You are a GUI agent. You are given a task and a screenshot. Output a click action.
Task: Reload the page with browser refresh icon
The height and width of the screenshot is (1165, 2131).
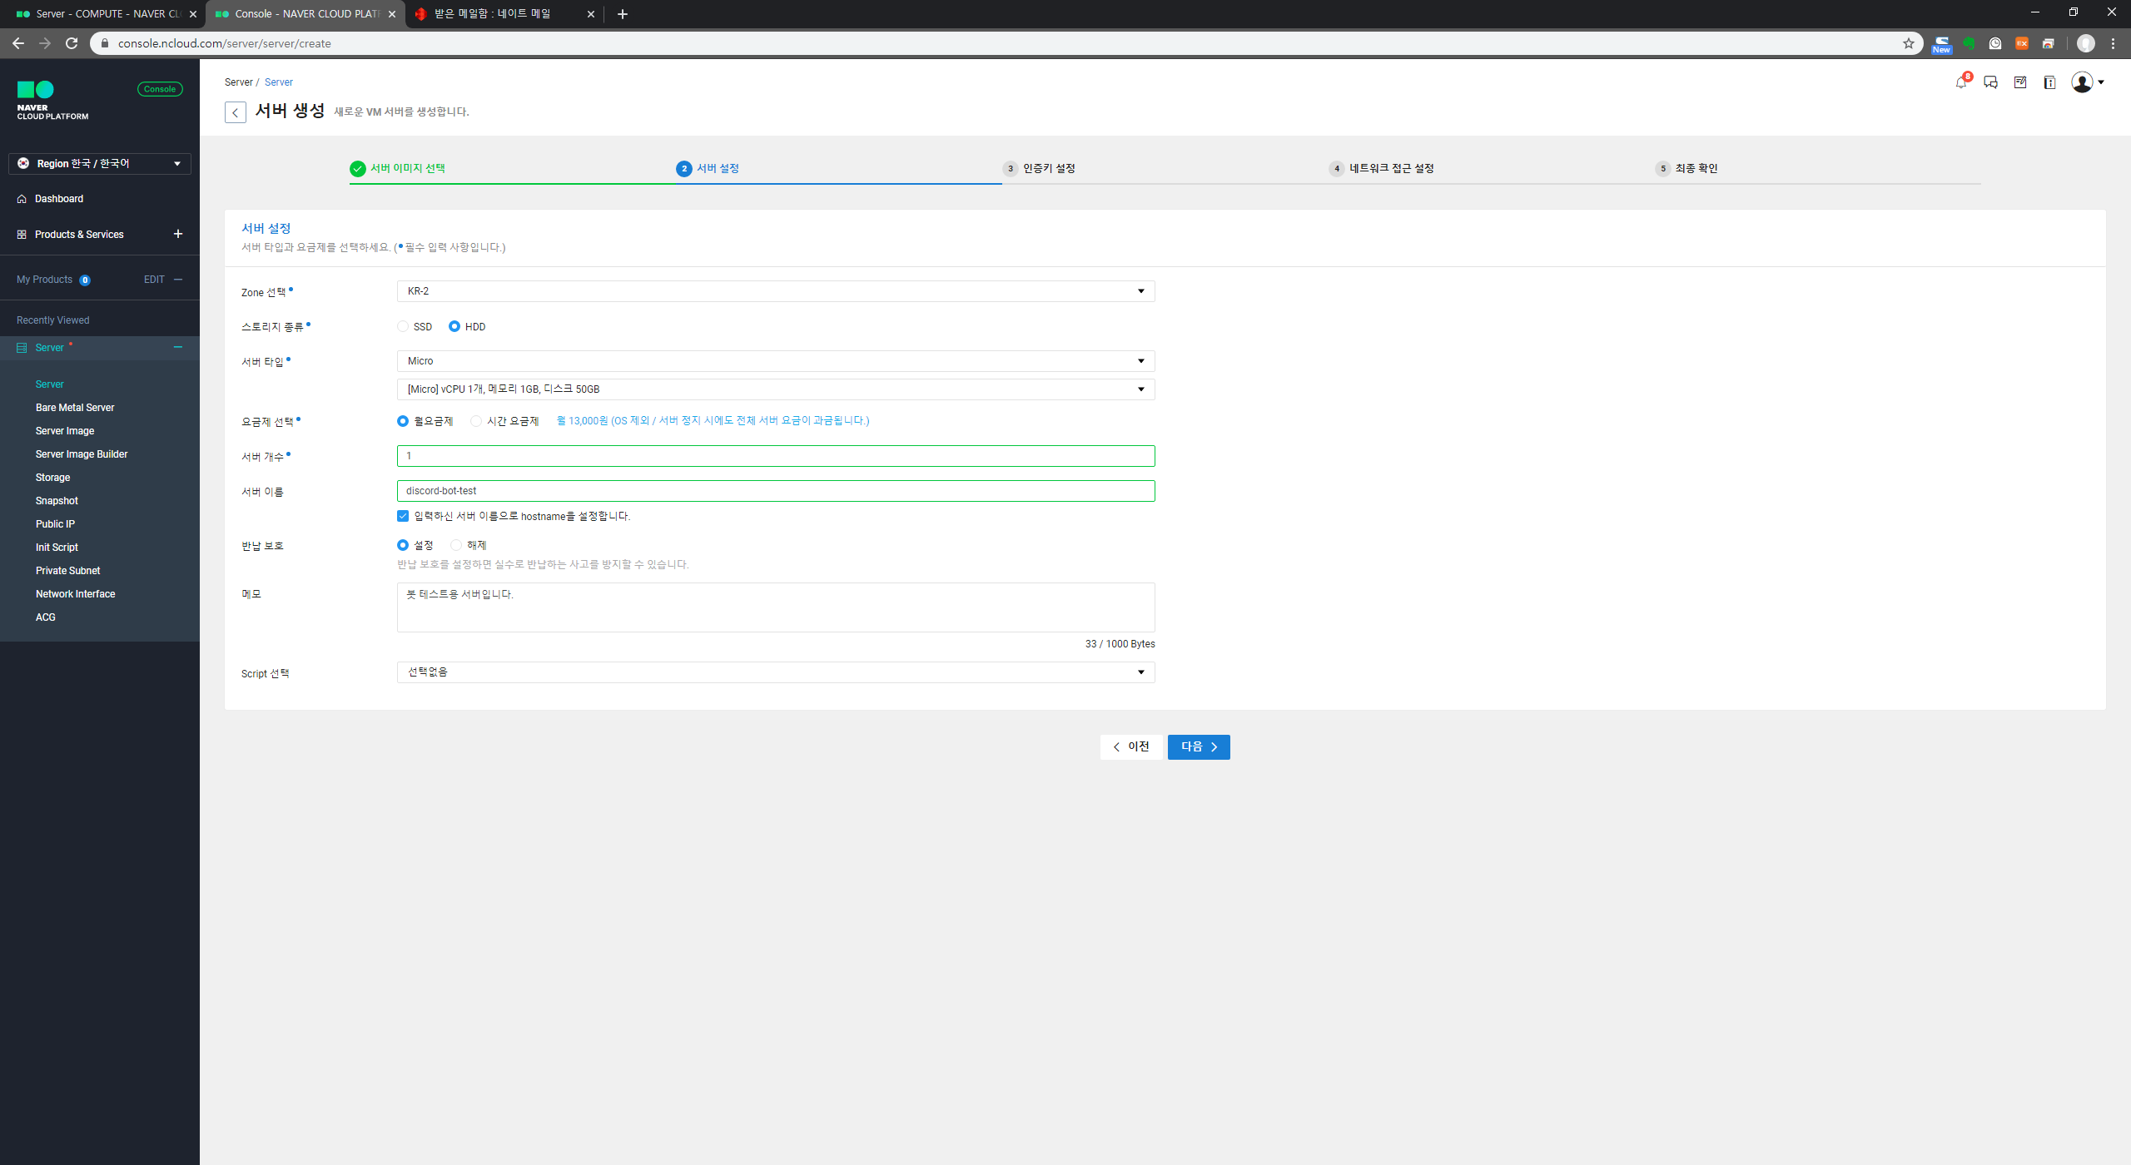tap(72, 43)
